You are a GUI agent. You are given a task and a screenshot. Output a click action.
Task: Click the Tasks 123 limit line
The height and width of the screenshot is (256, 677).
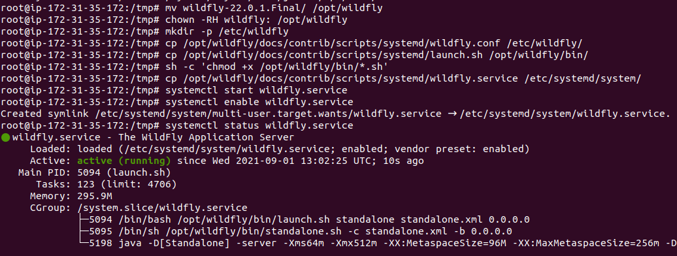pyautogui.click(x=107, y=184)
